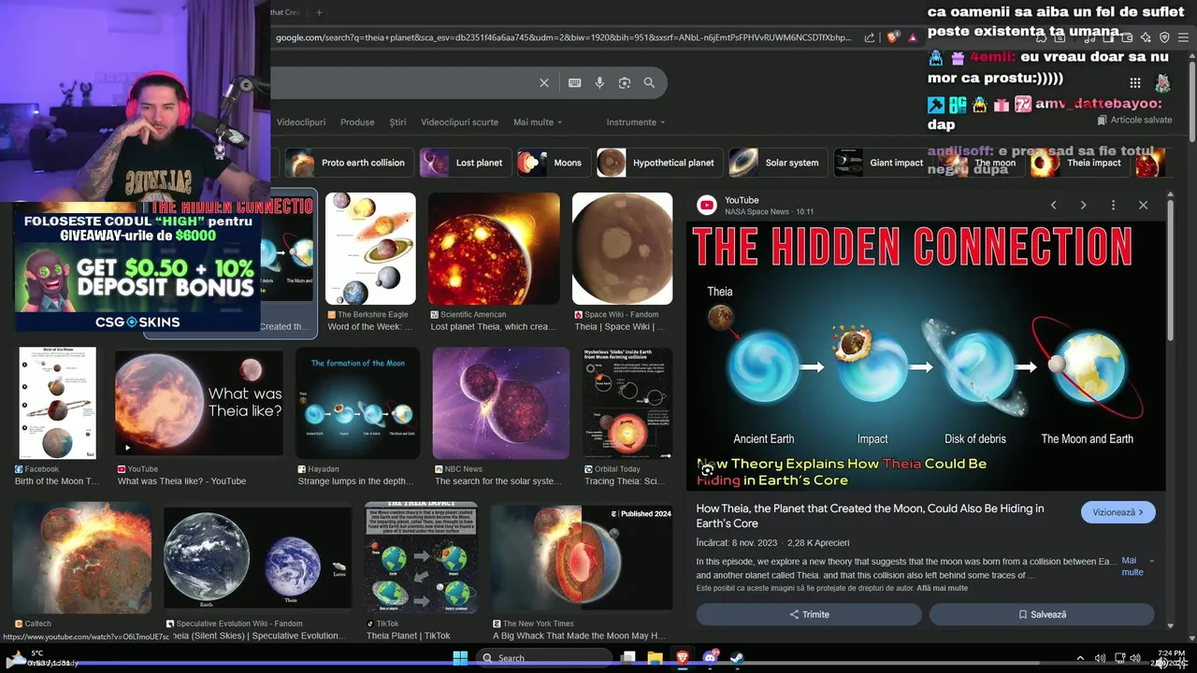1197x673 pixels.
Task: Open the Scientific American Lost planet Theia image
Action: [x=494, y=249]
